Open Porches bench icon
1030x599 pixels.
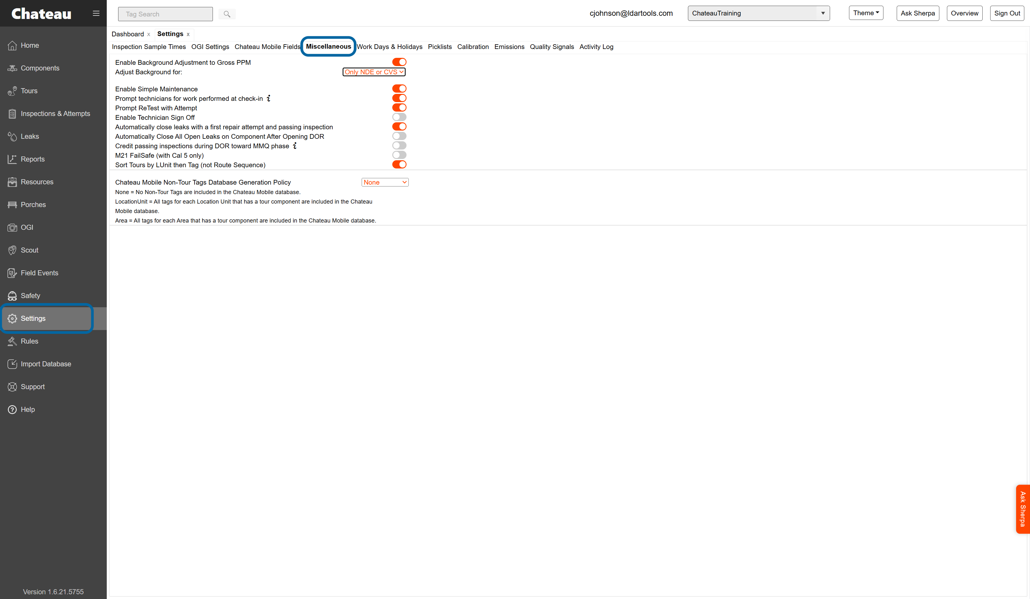(x=12, y=205)
